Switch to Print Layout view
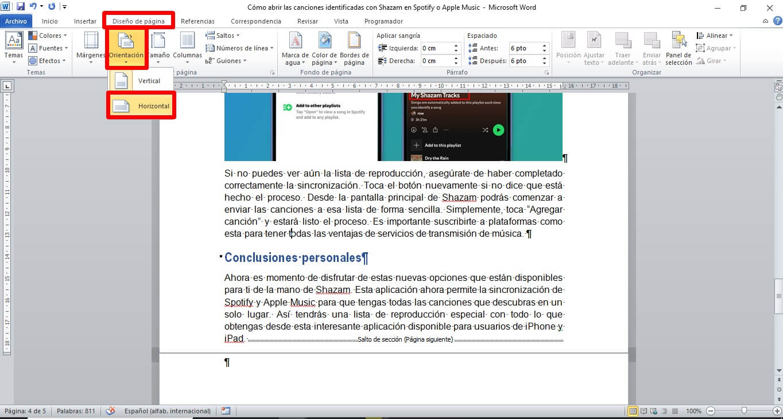This screenshot has height=419, width=783. pyautogui.click(x=633, y=411)
